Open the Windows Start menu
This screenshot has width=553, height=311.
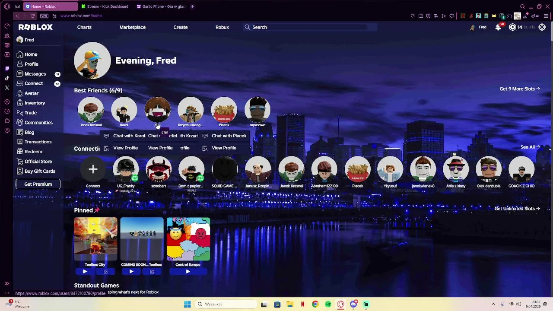click(x=187, y=304)
